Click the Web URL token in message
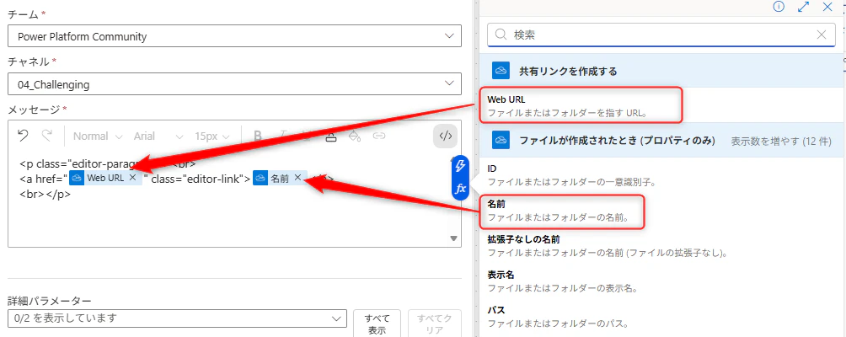Screen dimensions: 846x337 coord(105,178)
